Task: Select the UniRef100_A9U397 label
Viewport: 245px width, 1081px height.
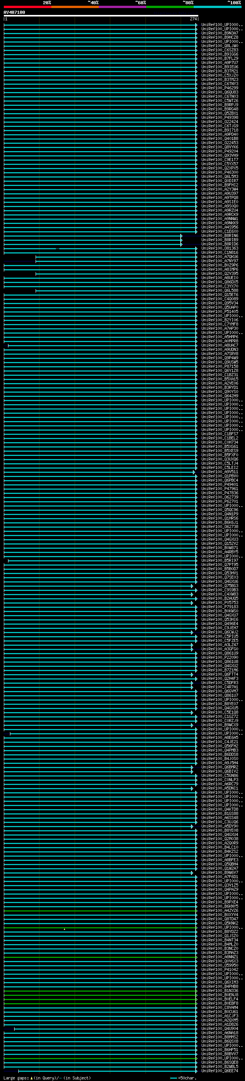Action: pyautogui.click(x=220, y=193)
